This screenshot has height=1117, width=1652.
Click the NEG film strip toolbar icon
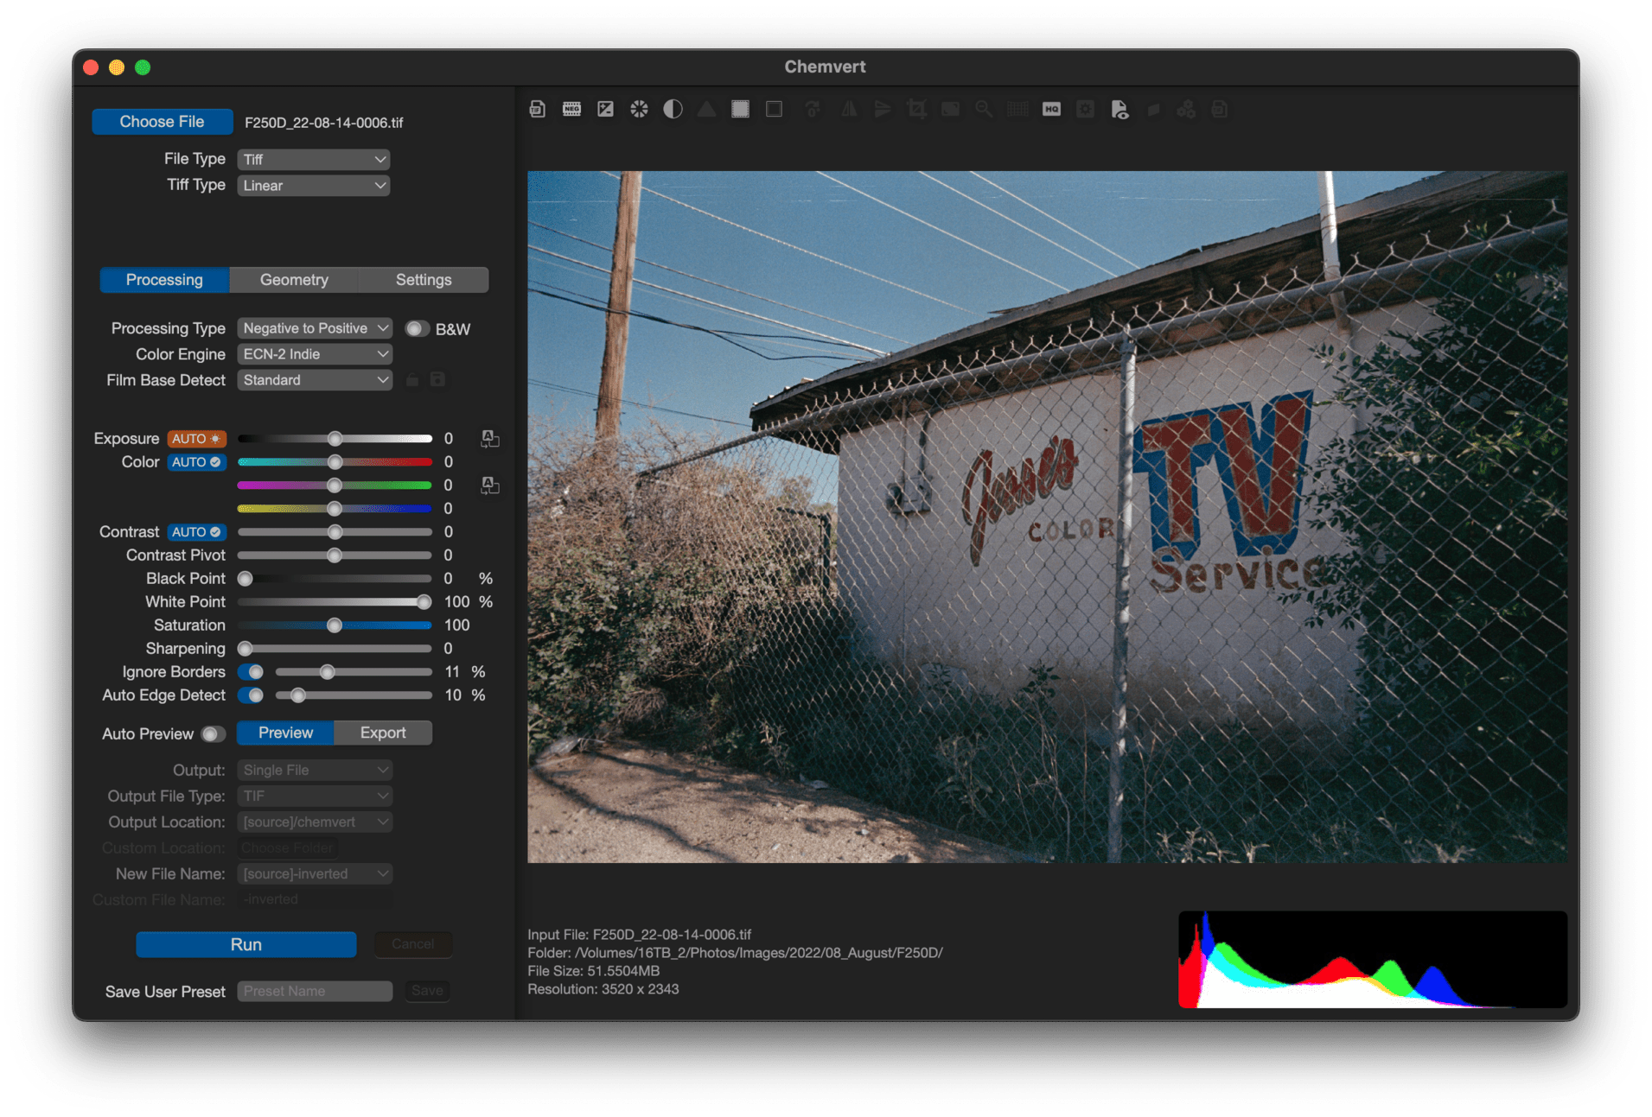point(571,110)
